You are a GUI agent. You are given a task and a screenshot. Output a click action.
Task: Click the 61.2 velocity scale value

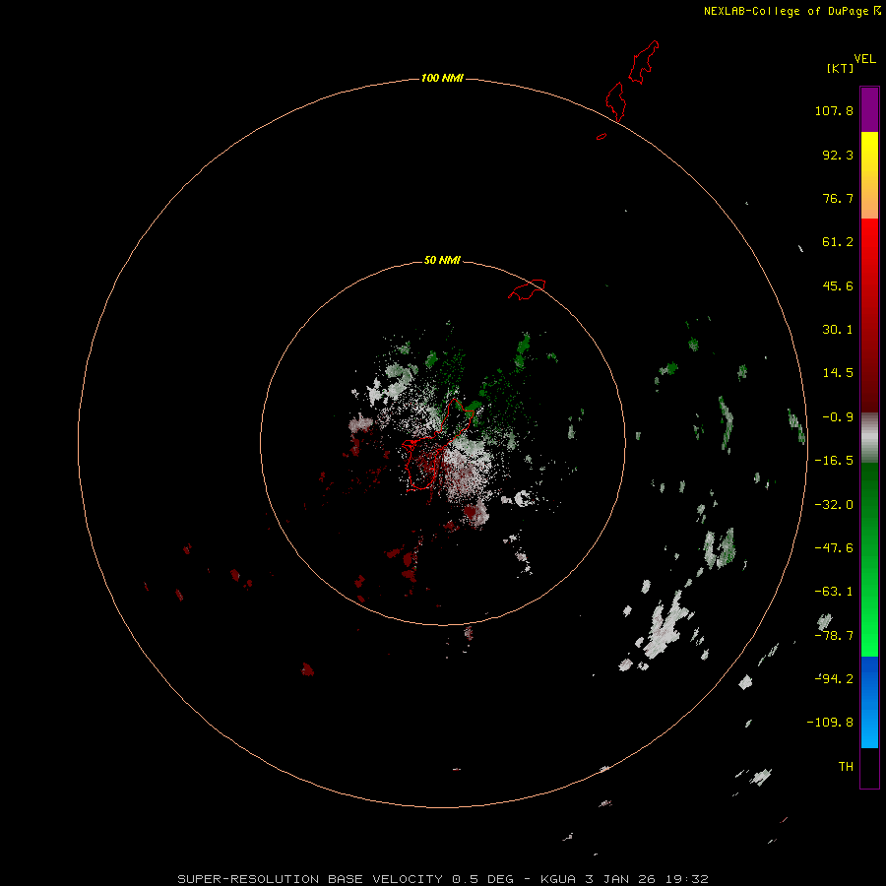(838, 242)
